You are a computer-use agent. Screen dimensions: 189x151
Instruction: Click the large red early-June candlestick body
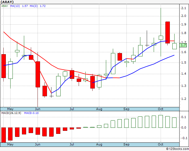[x=38, y=74]
